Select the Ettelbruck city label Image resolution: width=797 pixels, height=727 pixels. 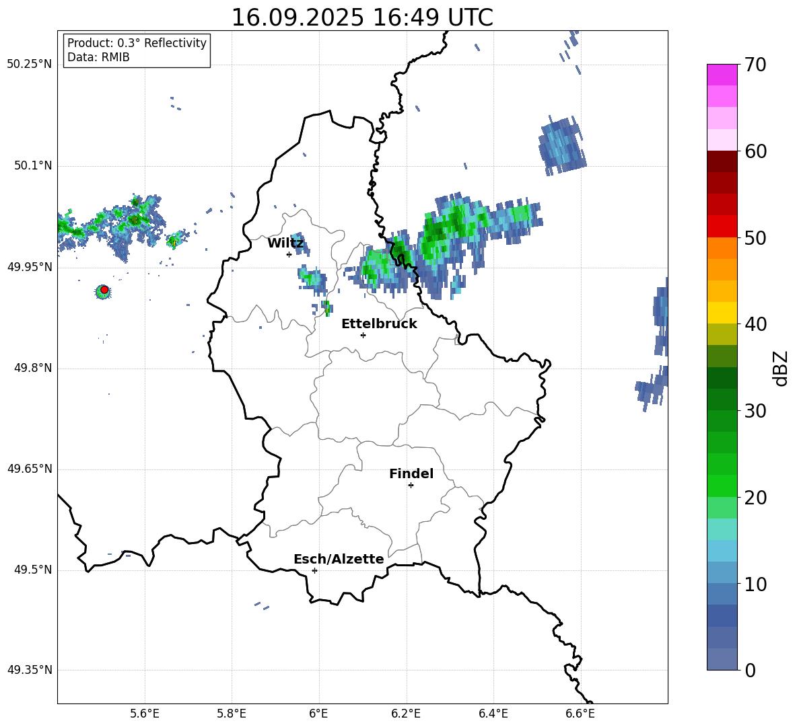(379, 324)
